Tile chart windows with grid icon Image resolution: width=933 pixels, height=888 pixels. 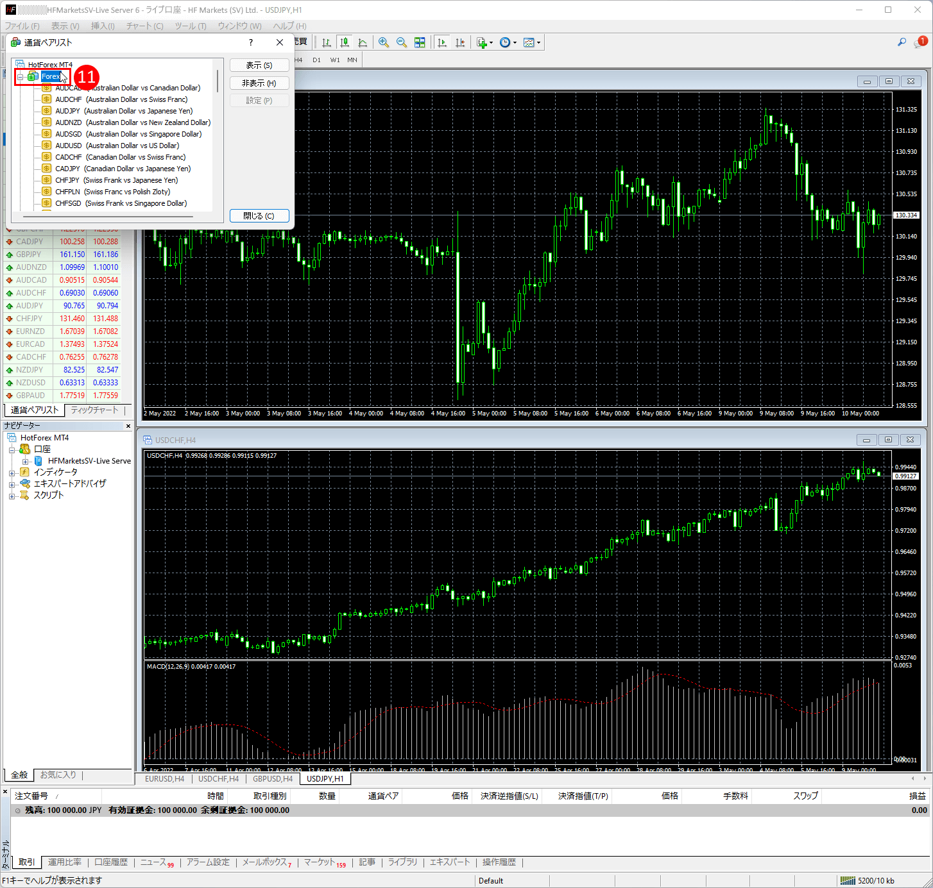420,42
